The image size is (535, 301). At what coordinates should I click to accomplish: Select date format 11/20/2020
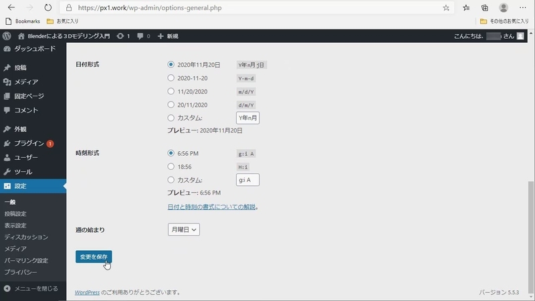point(171,91)
